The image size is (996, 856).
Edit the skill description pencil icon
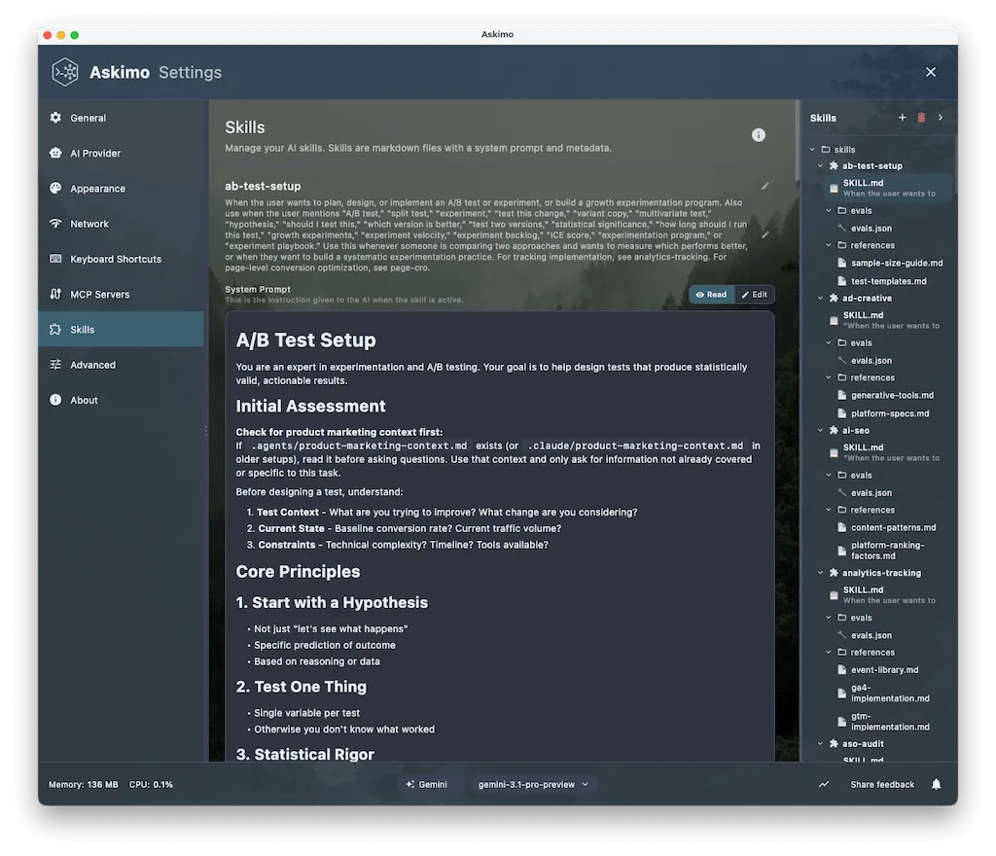[x=765, y=234]
